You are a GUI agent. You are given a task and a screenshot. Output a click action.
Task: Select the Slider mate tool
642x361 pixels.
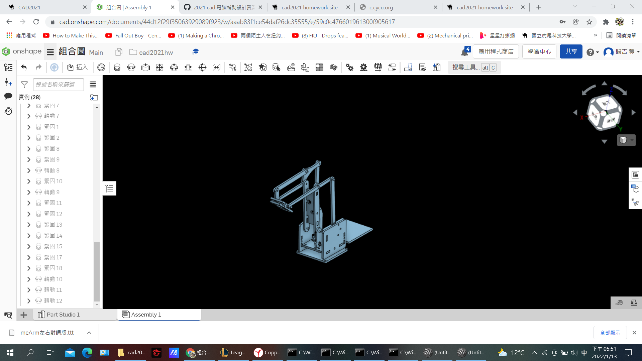145,68
